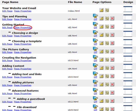Copy the Adding Content page
Image resolution: width=136 pixels, height=111 pixels.
107,68
